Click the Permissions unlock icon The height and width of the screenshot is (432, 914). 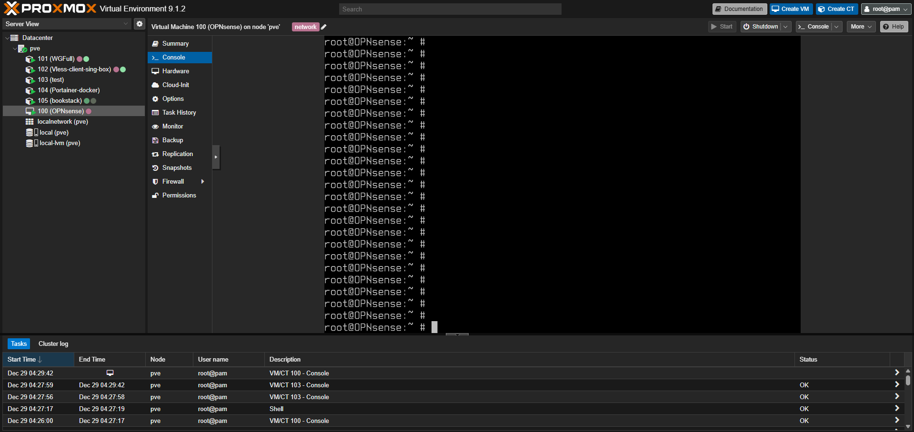(155, 196)
